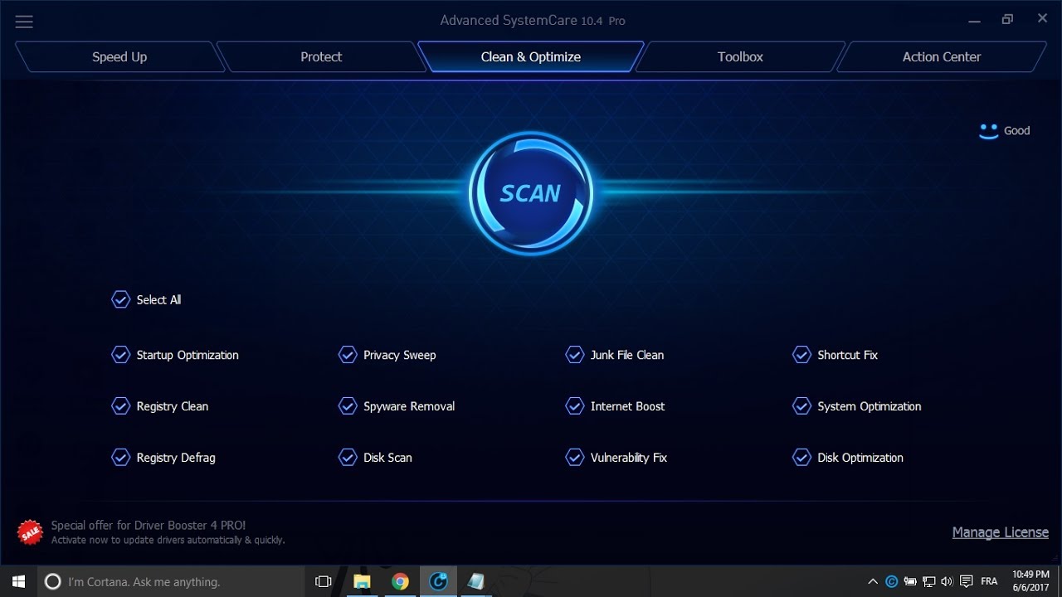Uncheck Registry Defrag
Image resolution: width=1062 pixels, height=597 pixels.
pyautogui.click(x=120, y=458)
